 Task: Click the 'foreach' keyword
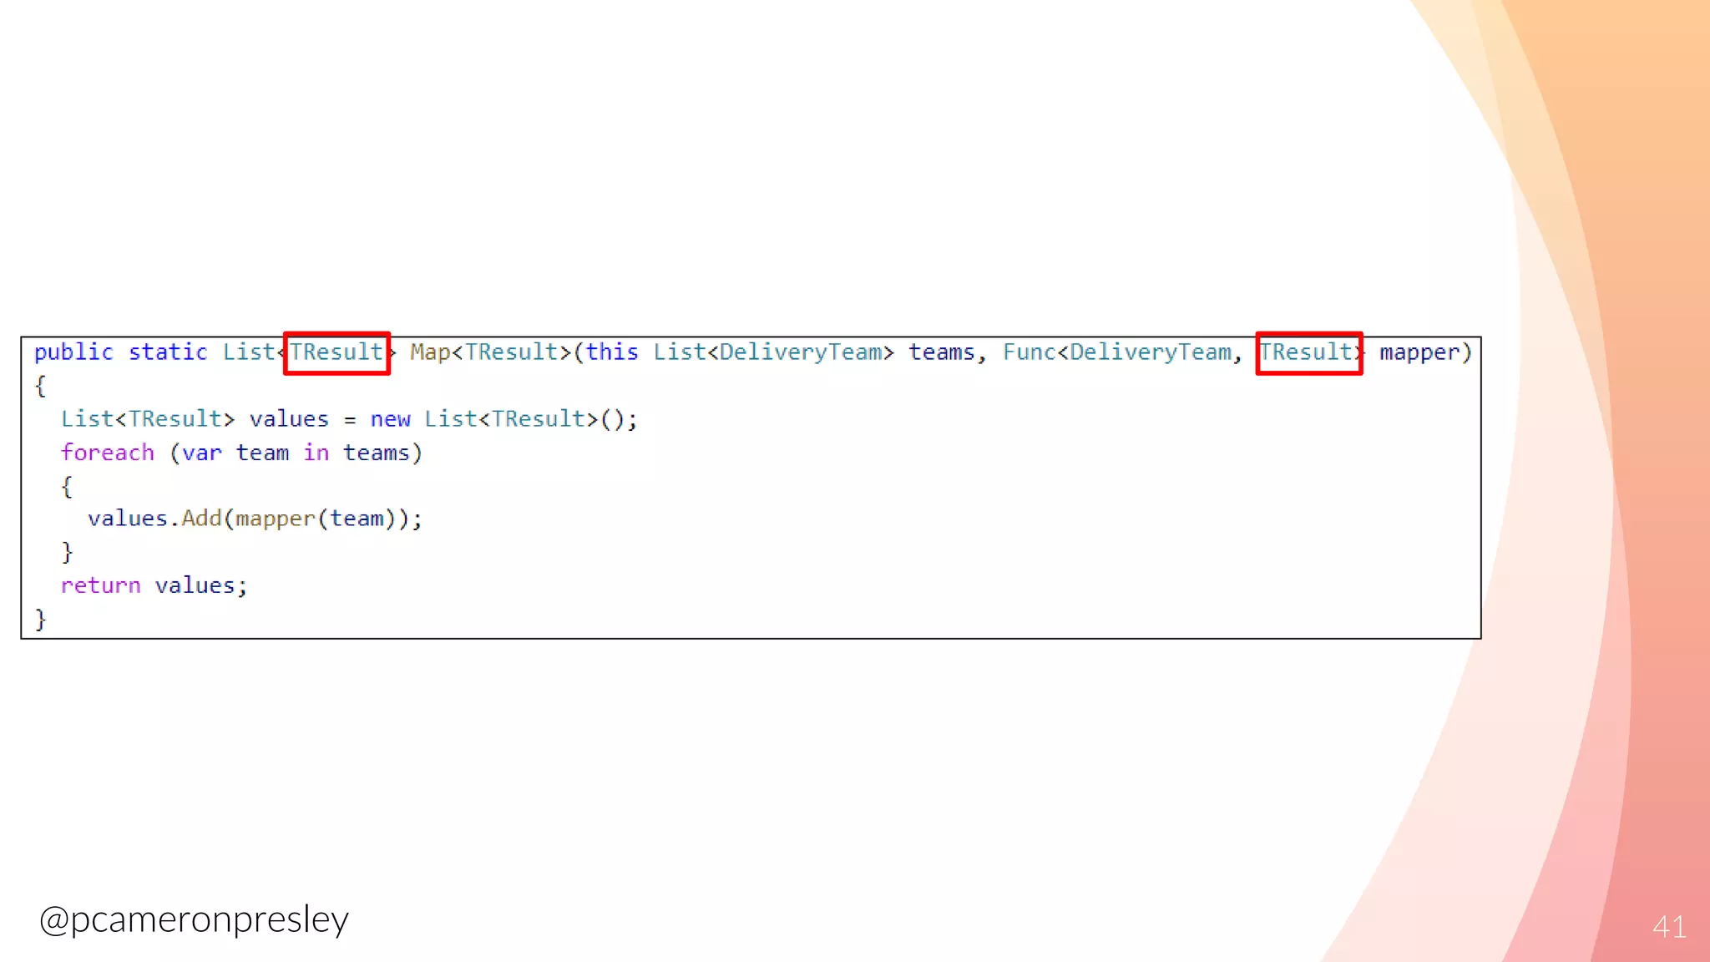pyautogui.click(x=108, y=453)
